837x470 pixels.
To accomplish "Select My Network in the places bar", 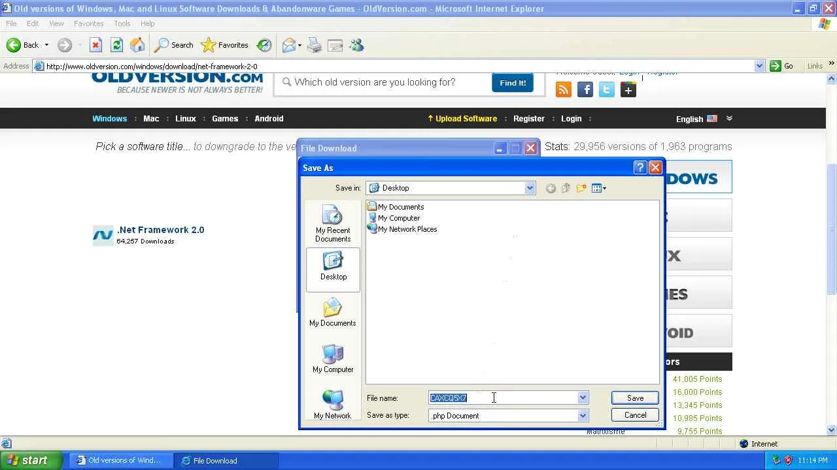I will (333, 405).
